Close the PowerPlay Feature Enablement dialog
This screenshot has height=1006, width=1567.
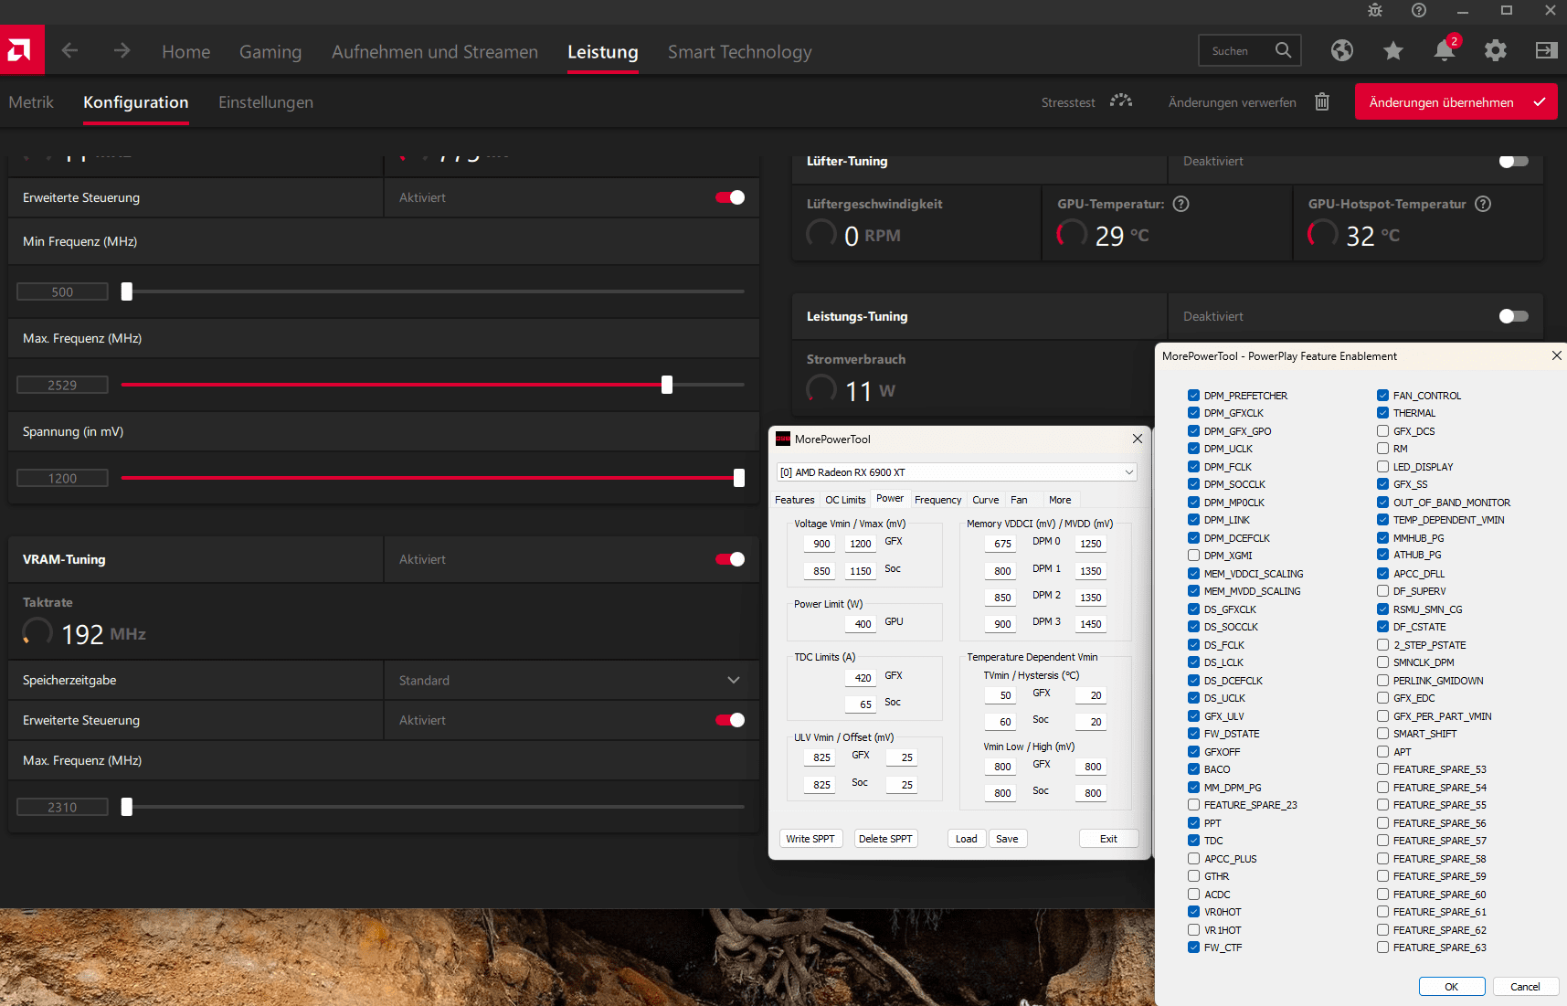tap(1557, 355)
